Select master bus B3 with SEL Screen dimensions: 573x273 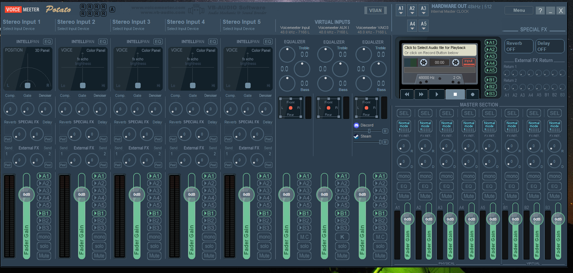(x=554, y=113)
